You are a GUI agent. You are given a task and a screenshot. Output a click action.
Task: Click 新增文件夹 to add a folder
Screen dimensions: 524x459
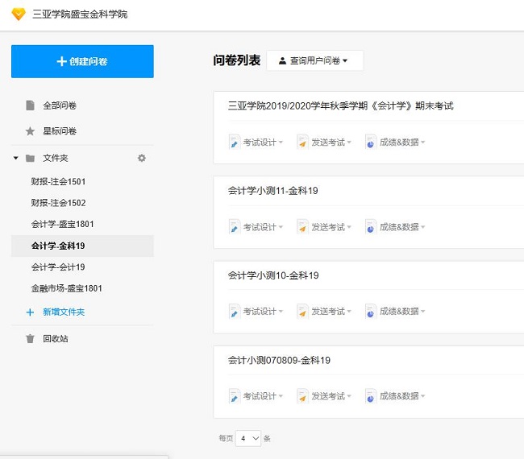63,312
